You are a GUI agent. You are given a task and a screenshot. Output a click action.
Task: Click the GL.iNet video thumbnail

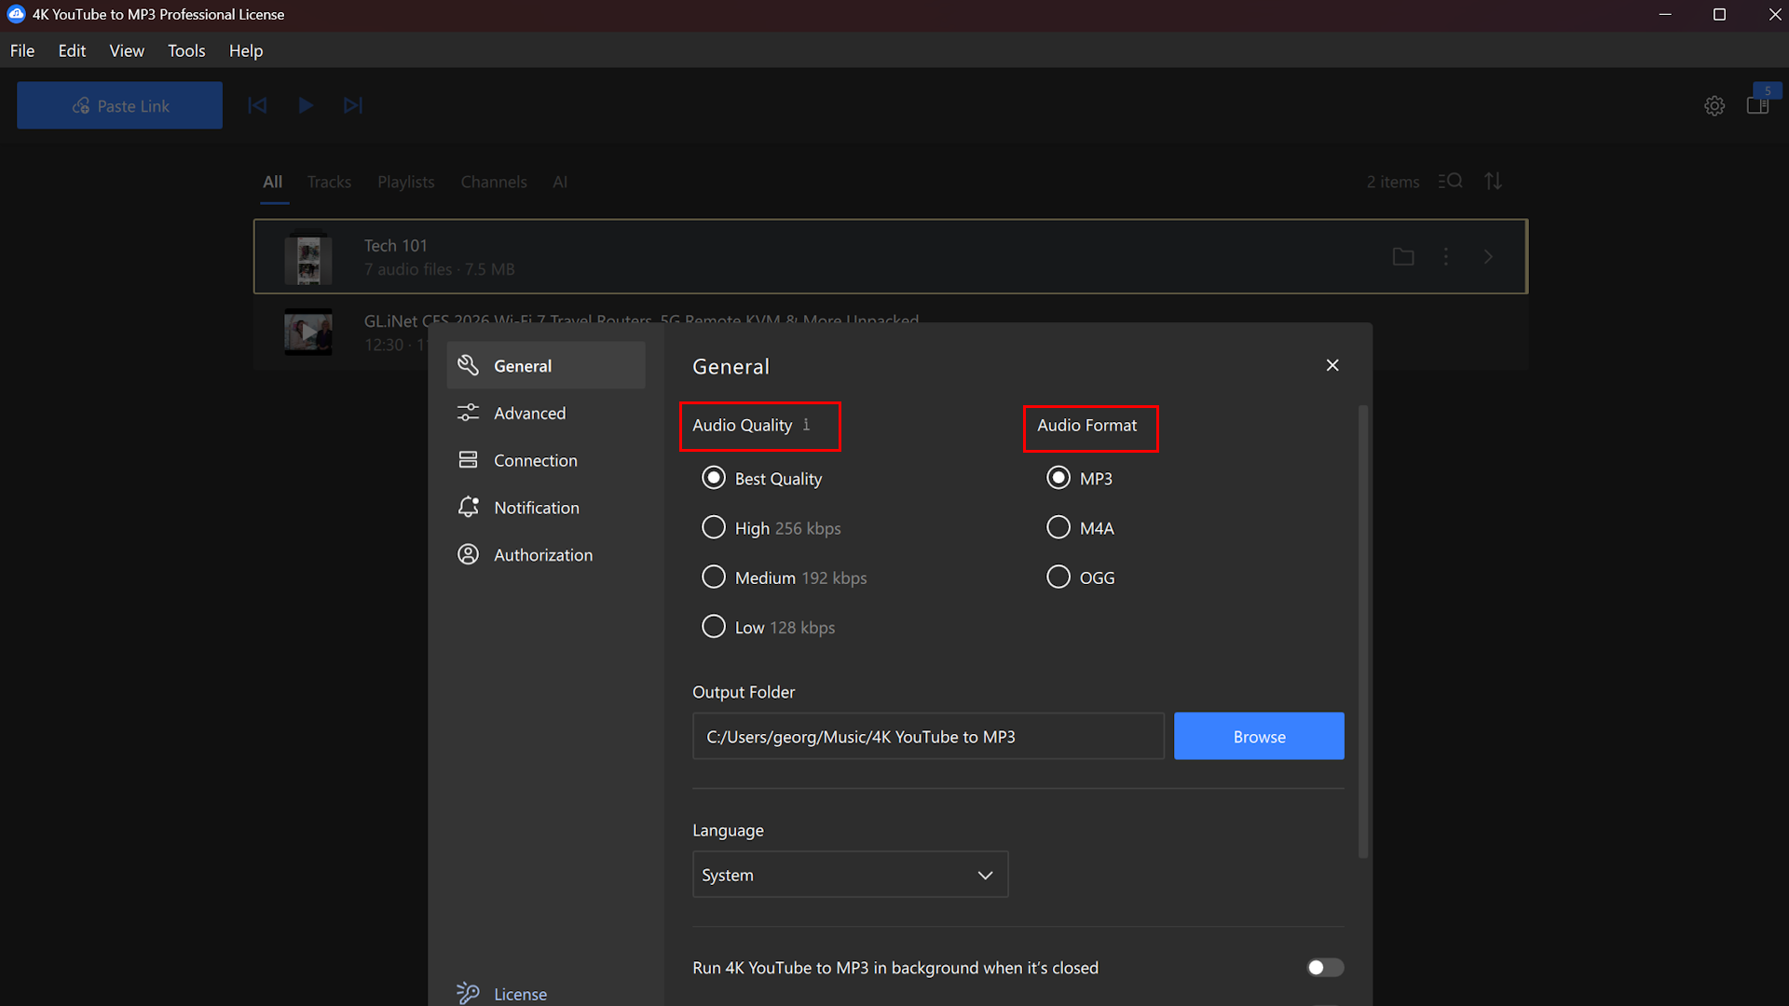[x=308, y=332]
